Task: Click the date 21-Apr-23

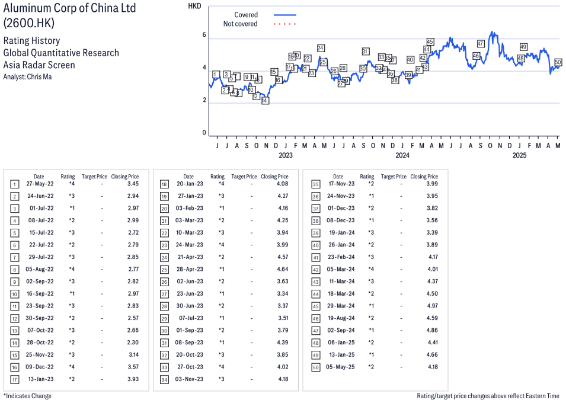Action: pos(190,257)
